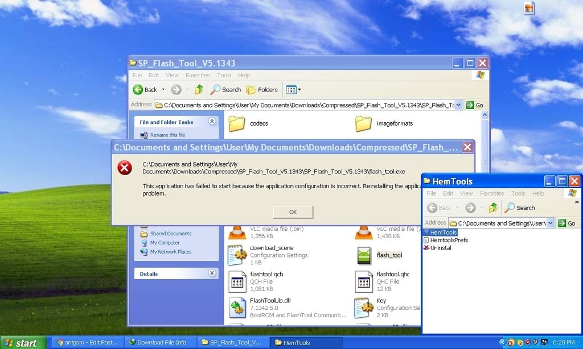
Task: Click OK in the flash_tool error dialog
Action: (x=293, y=212)
